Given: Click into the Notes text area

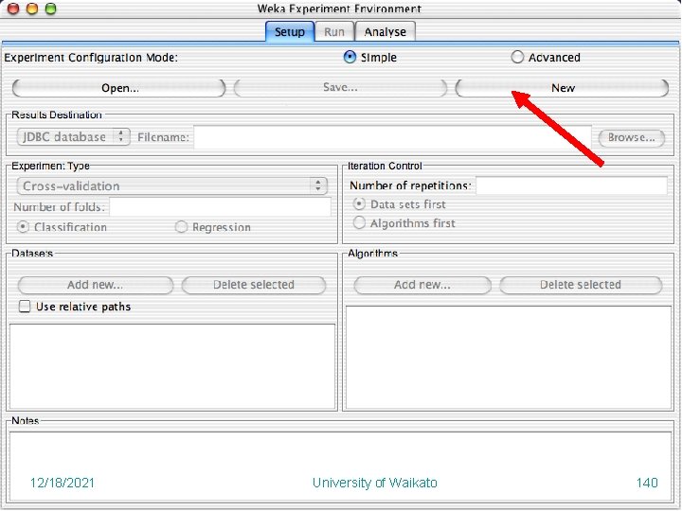Looking at the screenshot, I should 340,466.
